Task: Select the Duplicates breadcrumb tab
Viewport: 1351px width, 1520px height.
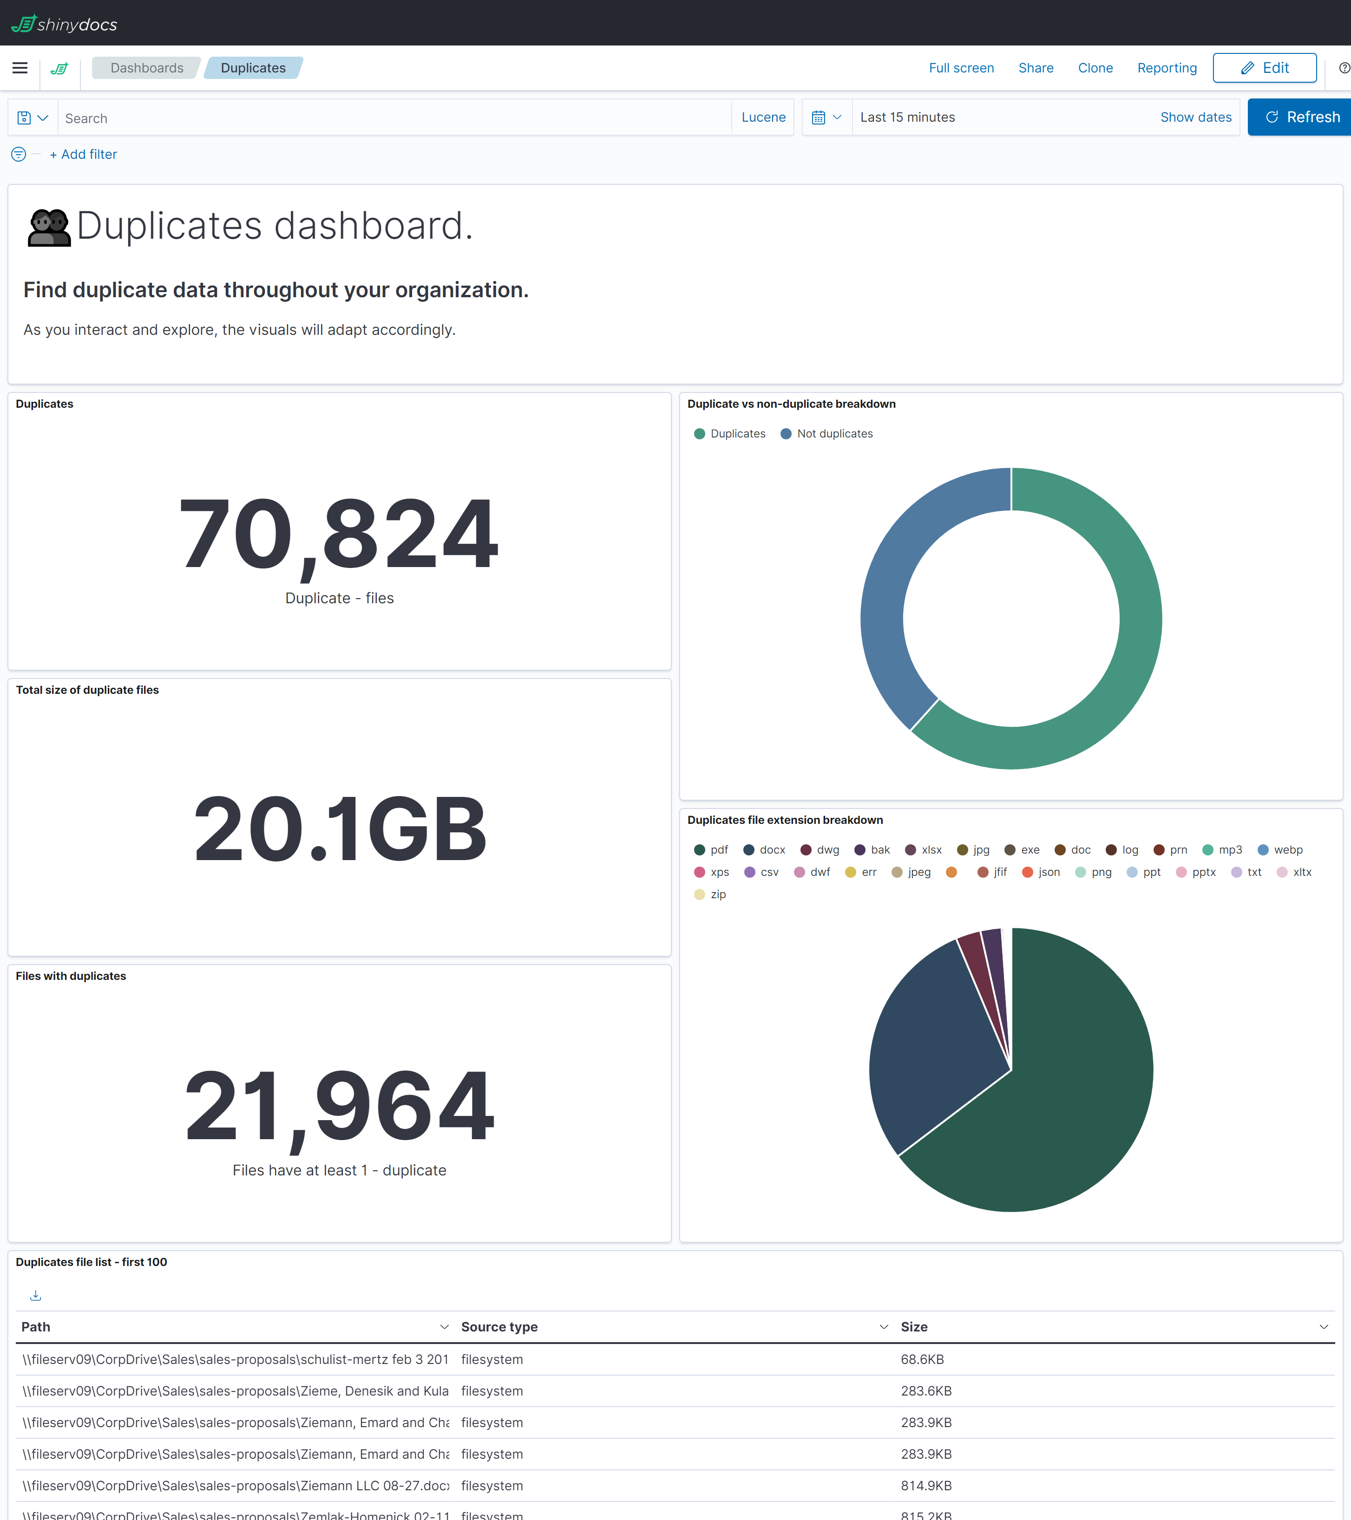Action: pos(254,68)
